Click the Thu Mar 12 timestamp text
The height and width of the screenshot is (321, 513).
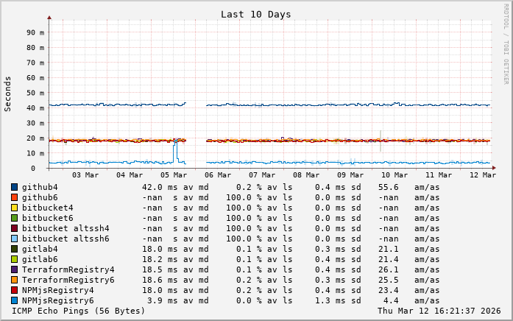tap(440, 311)
